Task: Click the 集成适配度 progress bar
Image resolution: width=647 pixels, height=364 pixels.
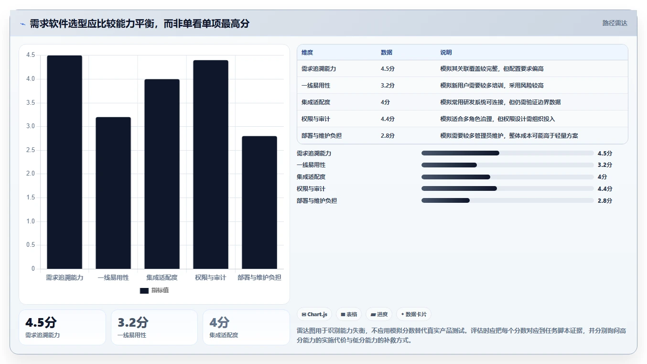Action: [x=507, y=177]
